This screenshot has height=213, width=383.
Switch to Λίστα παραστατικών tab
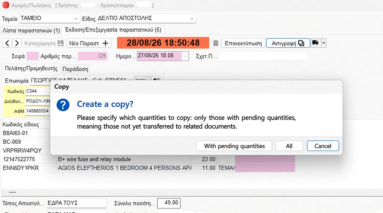point(31,31)
